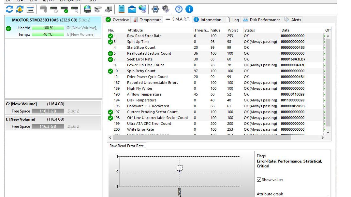Click the speaker sound icon

(x=166, y=9)
